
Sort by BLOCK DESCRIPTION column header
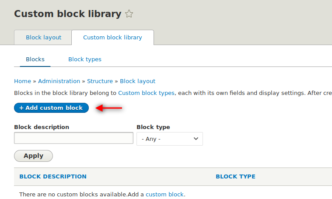click(53, 177)
